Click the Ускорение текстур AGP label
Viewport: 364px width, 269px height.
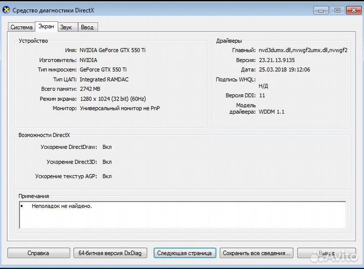pos(66,177)
